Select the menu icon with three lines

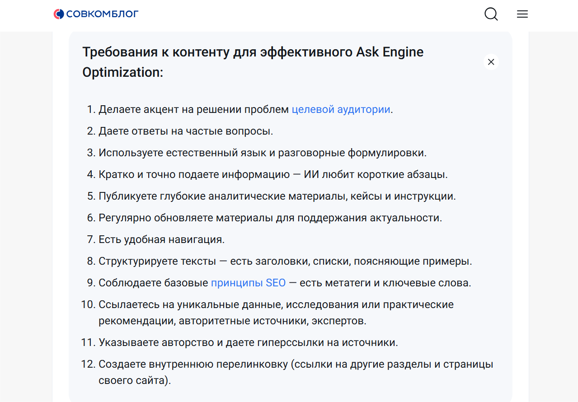pos(522,14)
